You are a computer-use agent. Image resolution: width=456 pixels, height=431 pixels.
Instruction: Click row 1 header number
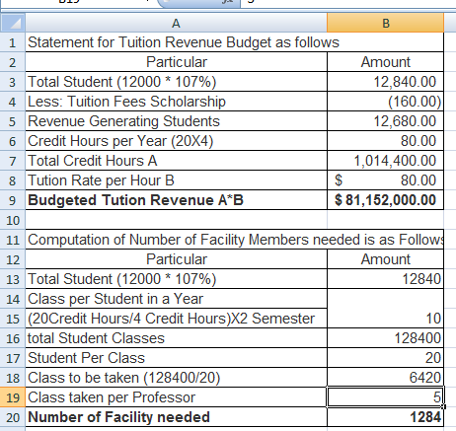[13, 42]
